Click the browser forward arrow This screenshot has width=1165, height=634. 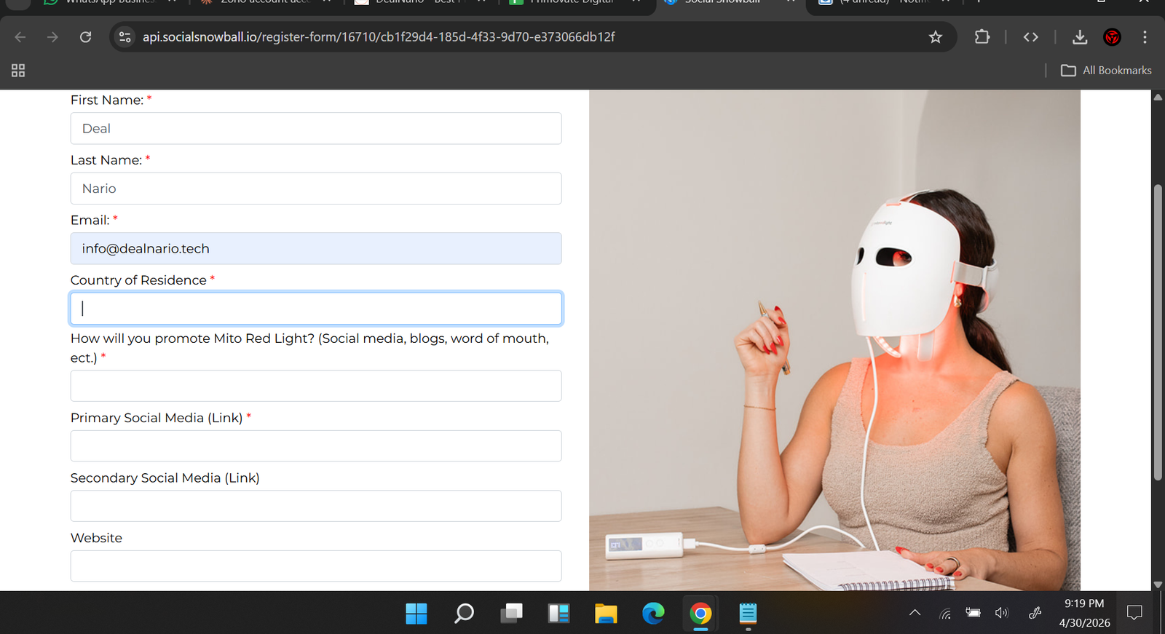click(52, 37)
